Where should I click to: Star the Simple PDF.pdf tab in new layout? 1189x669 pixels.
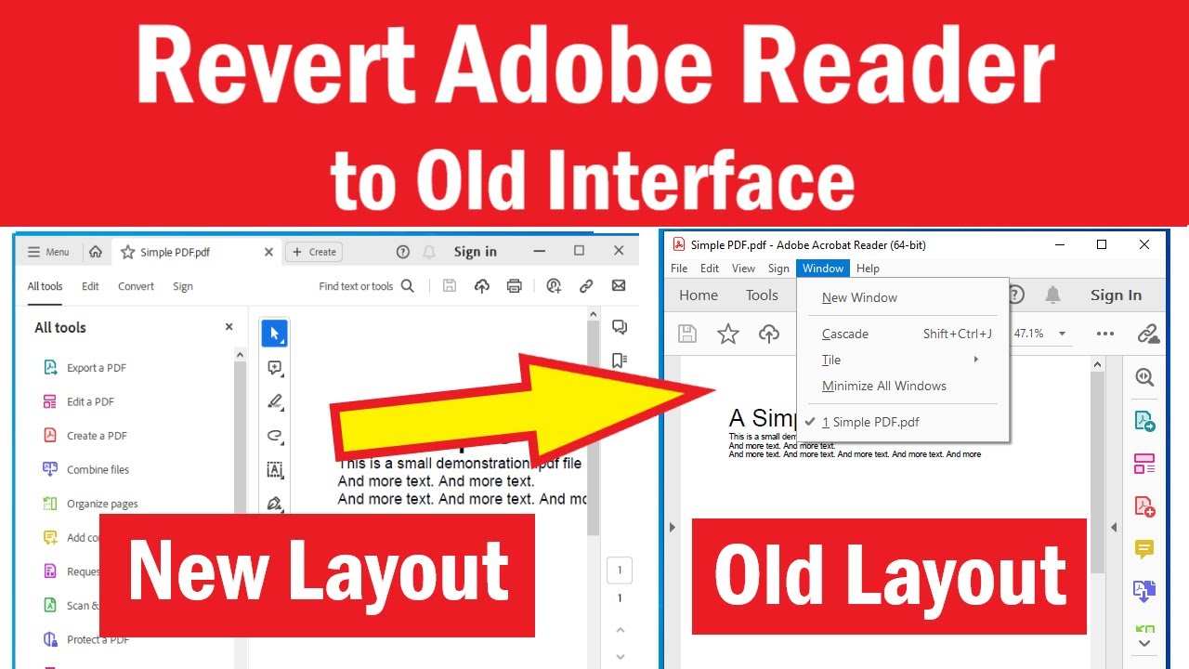128,252
